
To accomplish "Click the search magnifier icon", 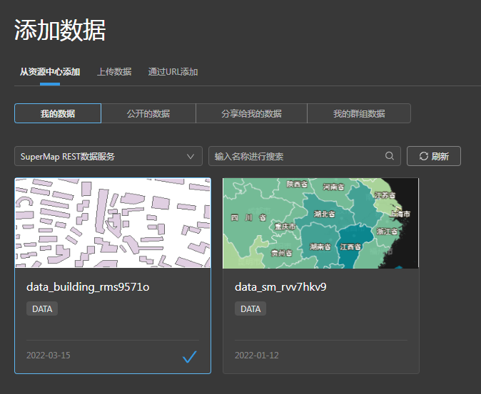I will (x=390, y=156).
